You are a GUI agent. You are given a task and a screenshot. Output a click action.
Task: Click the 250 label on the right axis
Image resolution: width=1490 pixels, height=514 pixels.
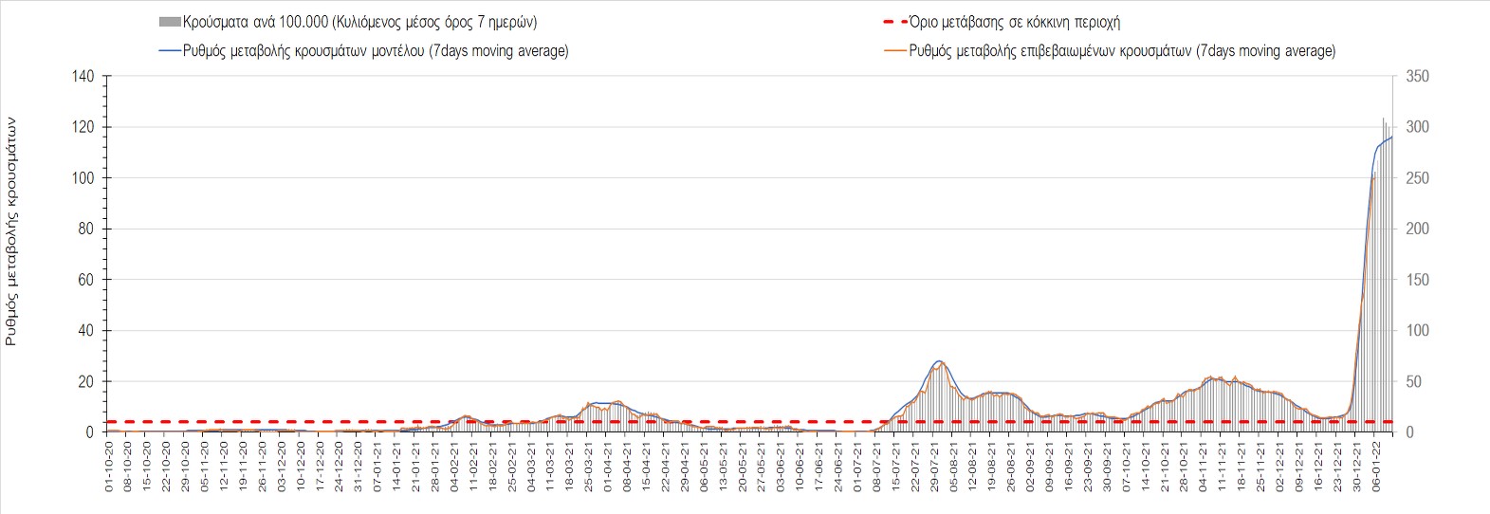pyautogui.click(x=1416, y=178)
